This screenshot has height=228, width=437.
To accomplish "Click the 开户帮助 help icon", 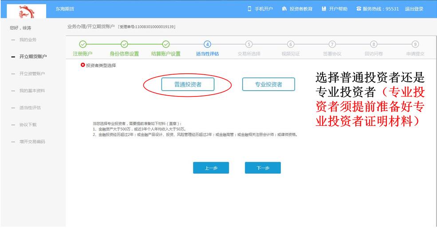I will coord(324,9).
